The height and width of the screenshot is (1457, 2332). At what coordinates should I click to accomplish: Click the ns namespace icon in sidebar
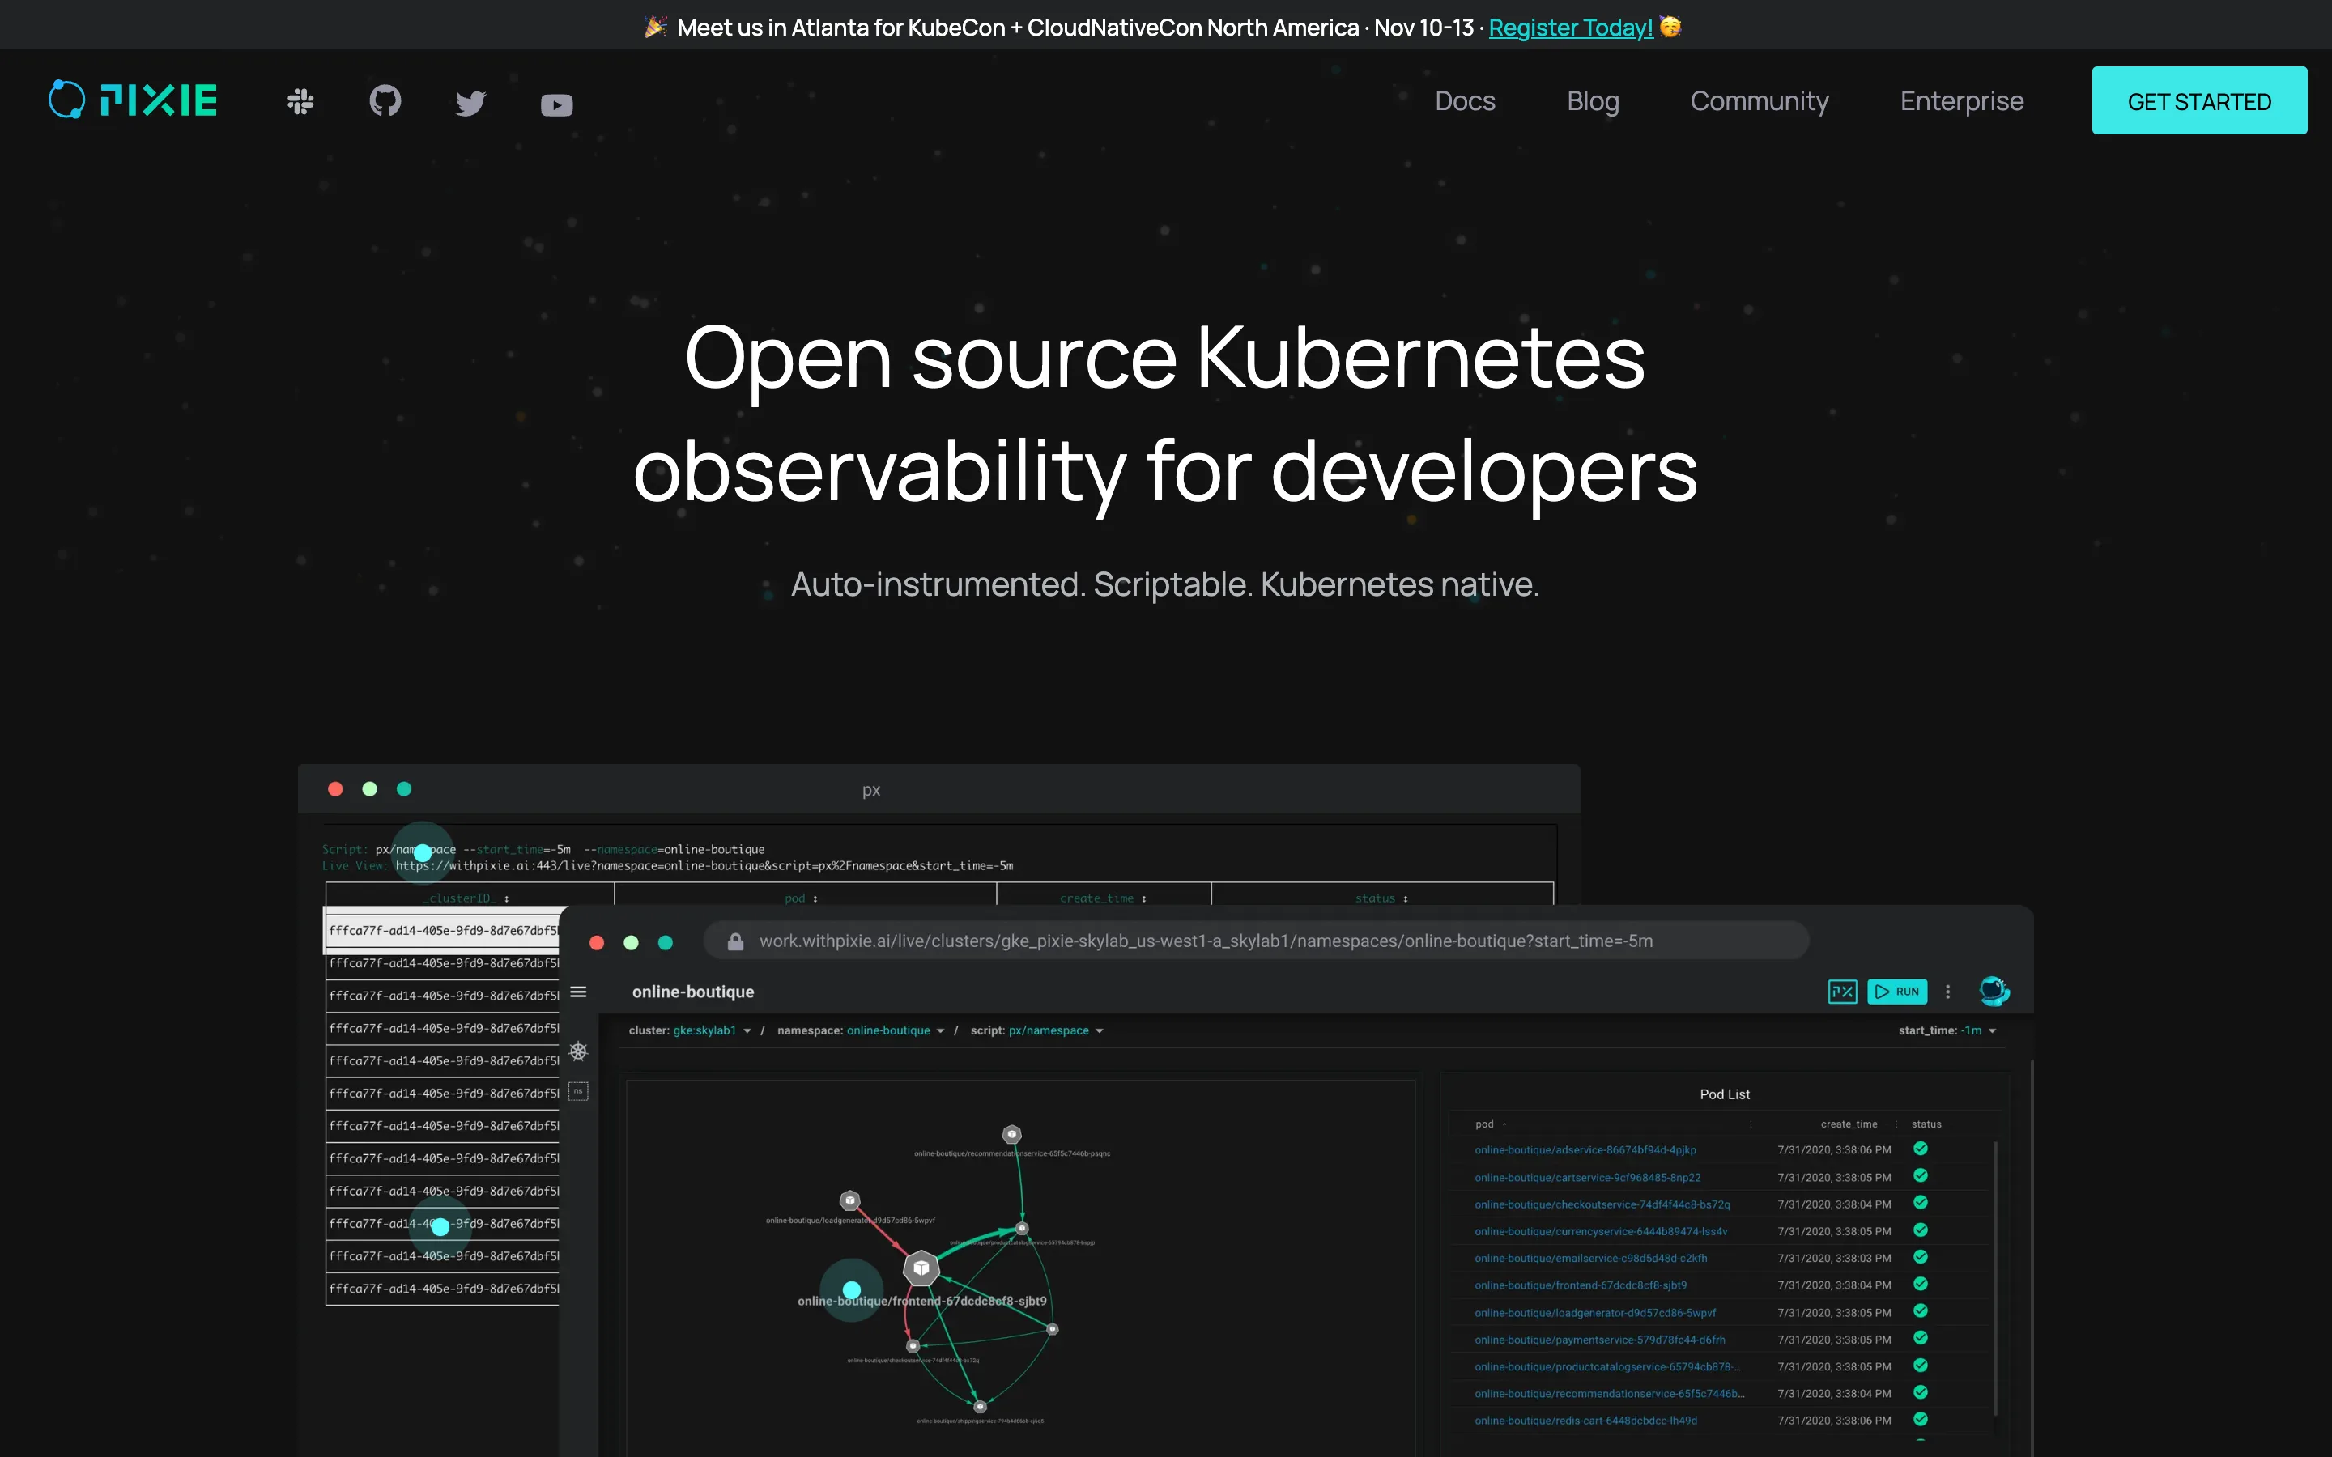pyautogui.click(x=578, y=1091)
